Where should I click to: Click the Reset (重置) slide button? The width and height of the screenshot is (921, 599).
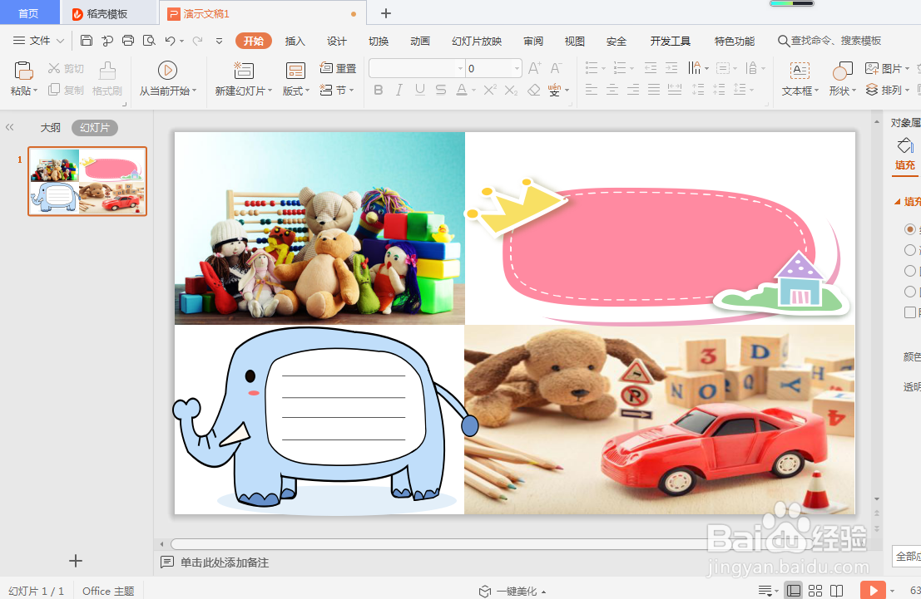click(338, 68)
